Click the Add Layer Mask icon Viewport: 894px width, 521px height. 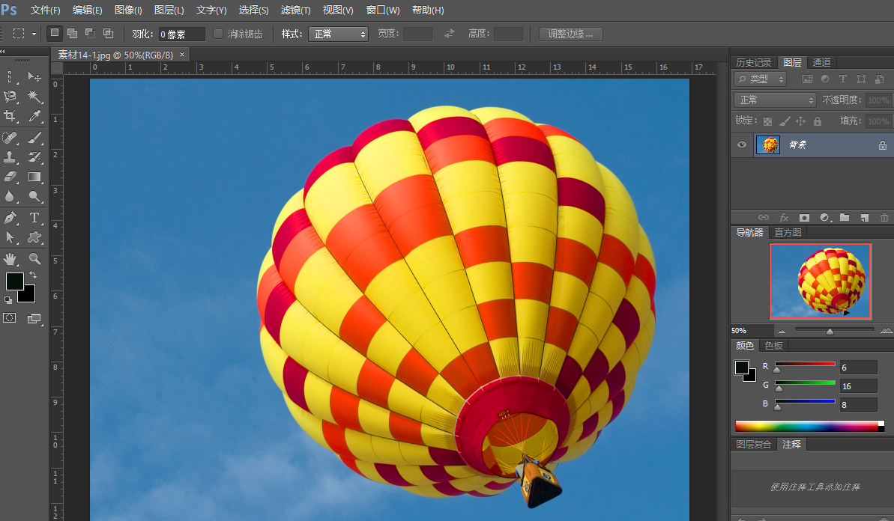point(804,218)
